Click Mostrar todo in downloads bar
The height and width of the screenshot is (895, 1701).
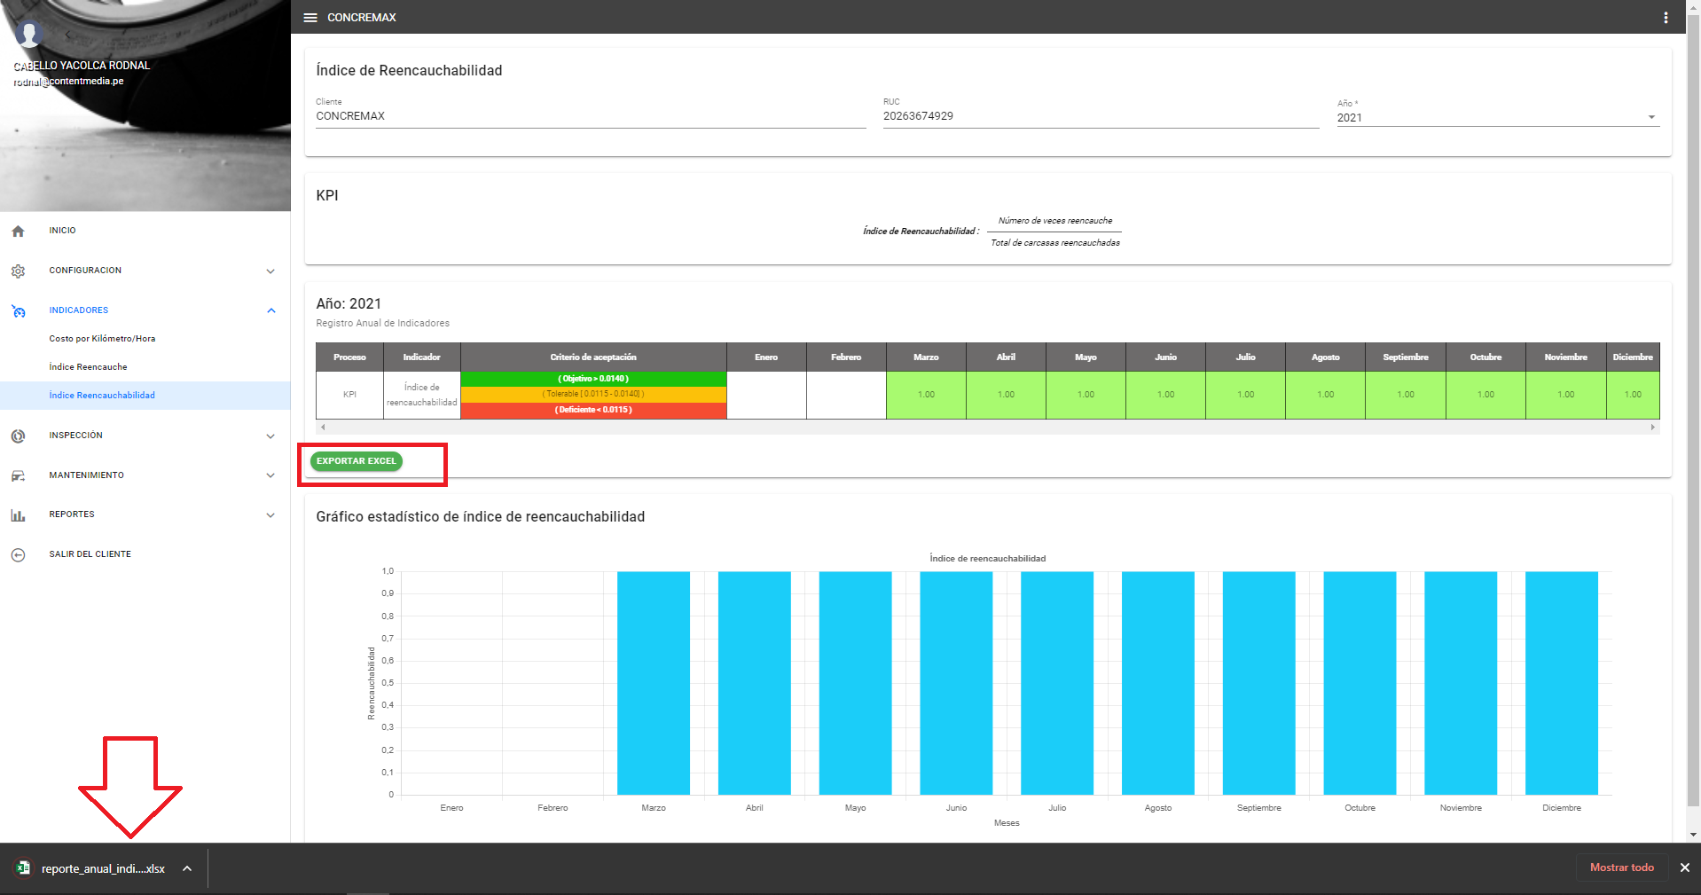tap(1621, 868)
